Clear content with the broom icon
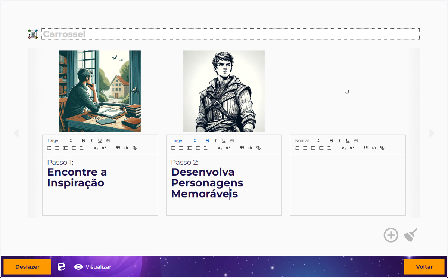This screenshot has width=448, height=278. tap(411, 235)
